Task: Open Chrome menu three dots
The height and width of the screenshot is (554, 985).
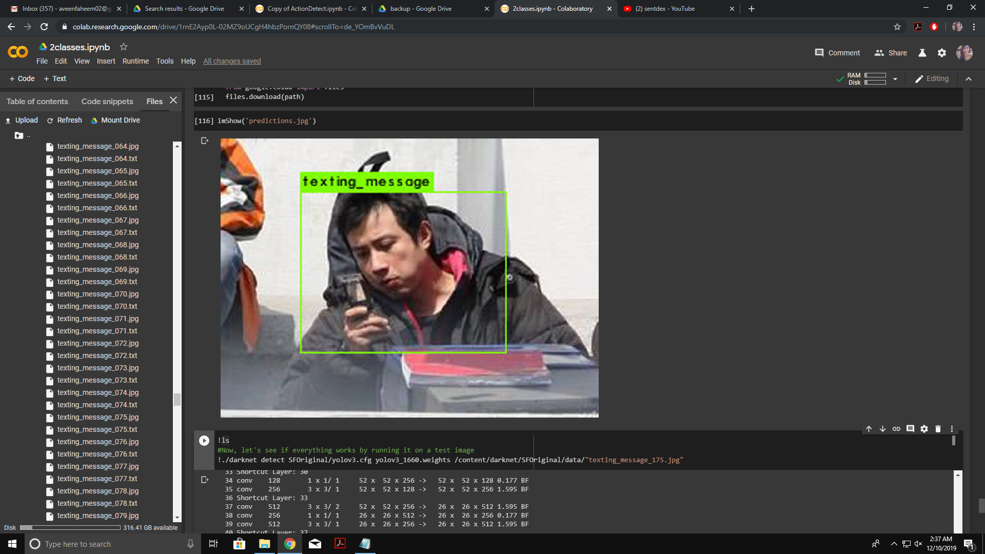Action: click(974, 27)
